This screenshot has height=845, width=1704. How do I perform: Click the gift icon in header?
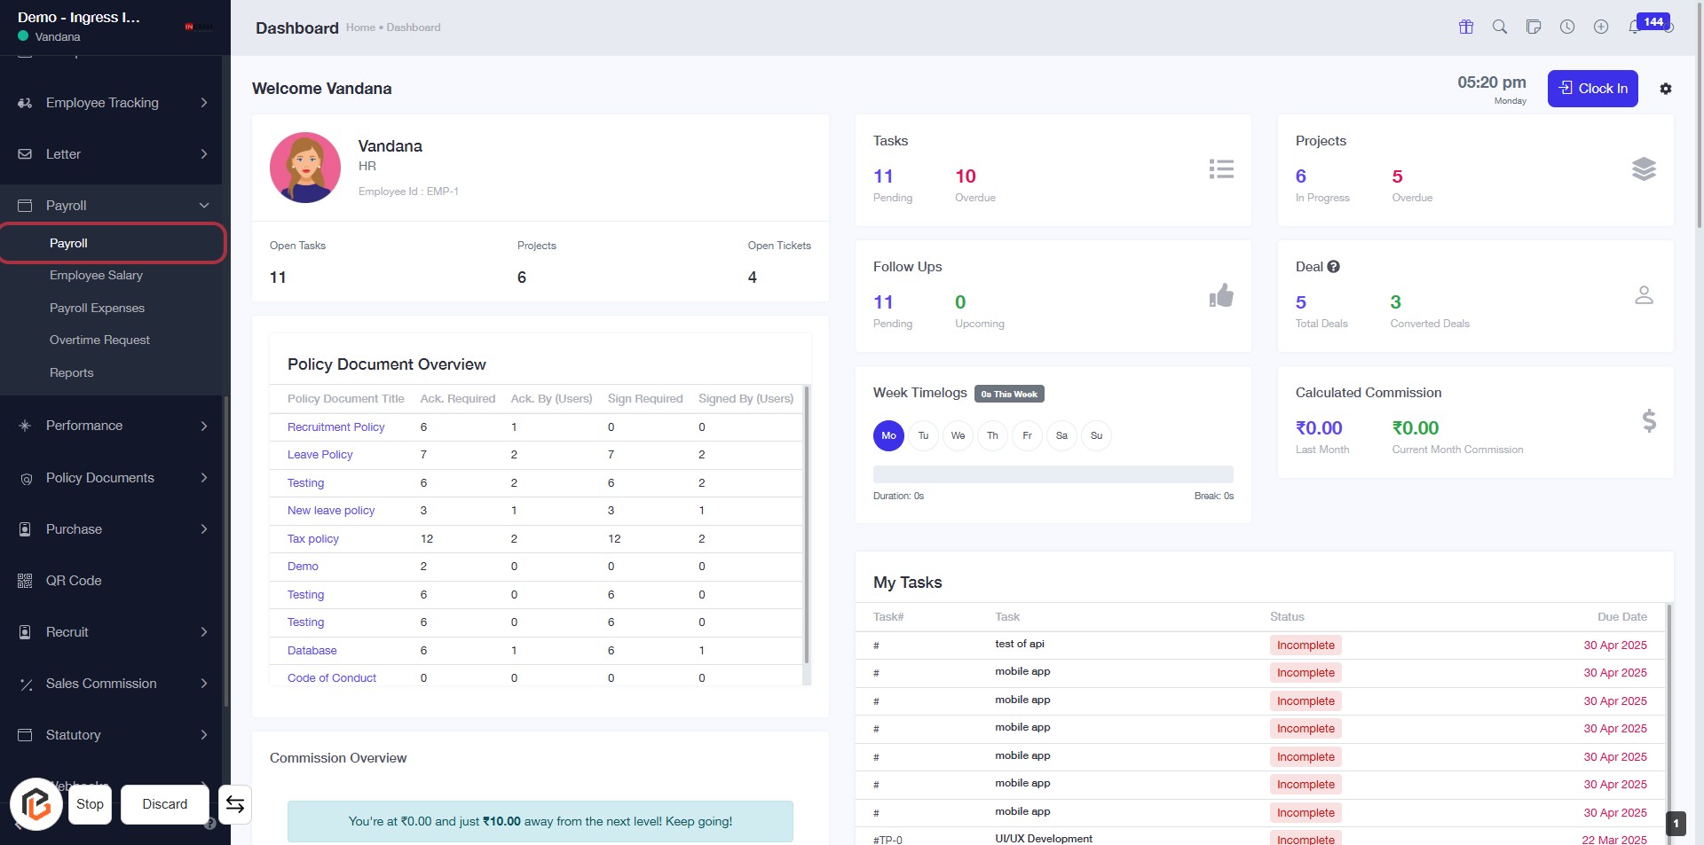pyautogui.click(x=1466, y=27)
